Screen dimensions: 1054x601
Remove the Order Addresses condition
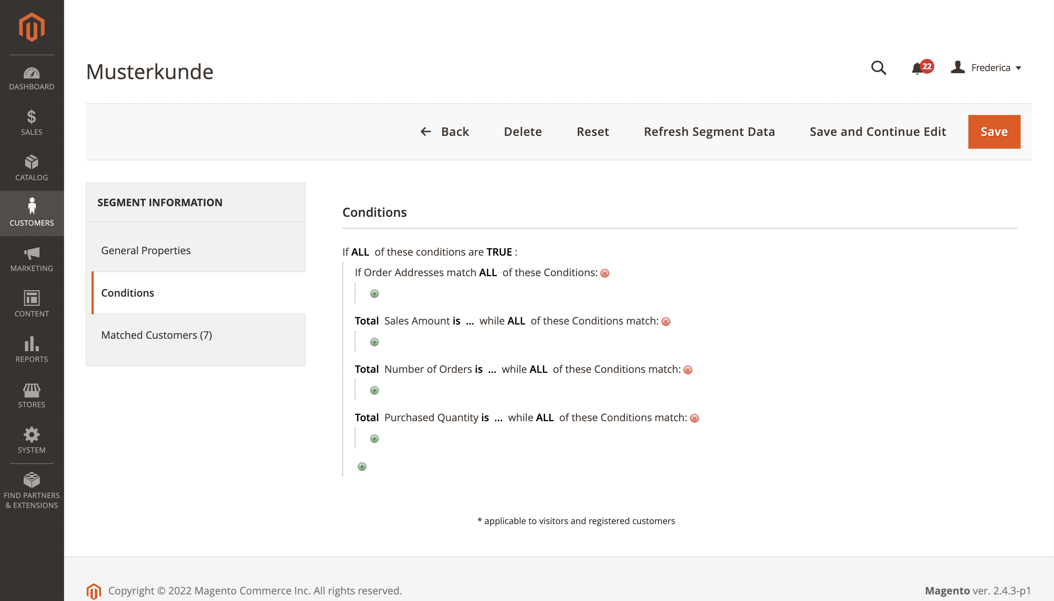(605, 273)
